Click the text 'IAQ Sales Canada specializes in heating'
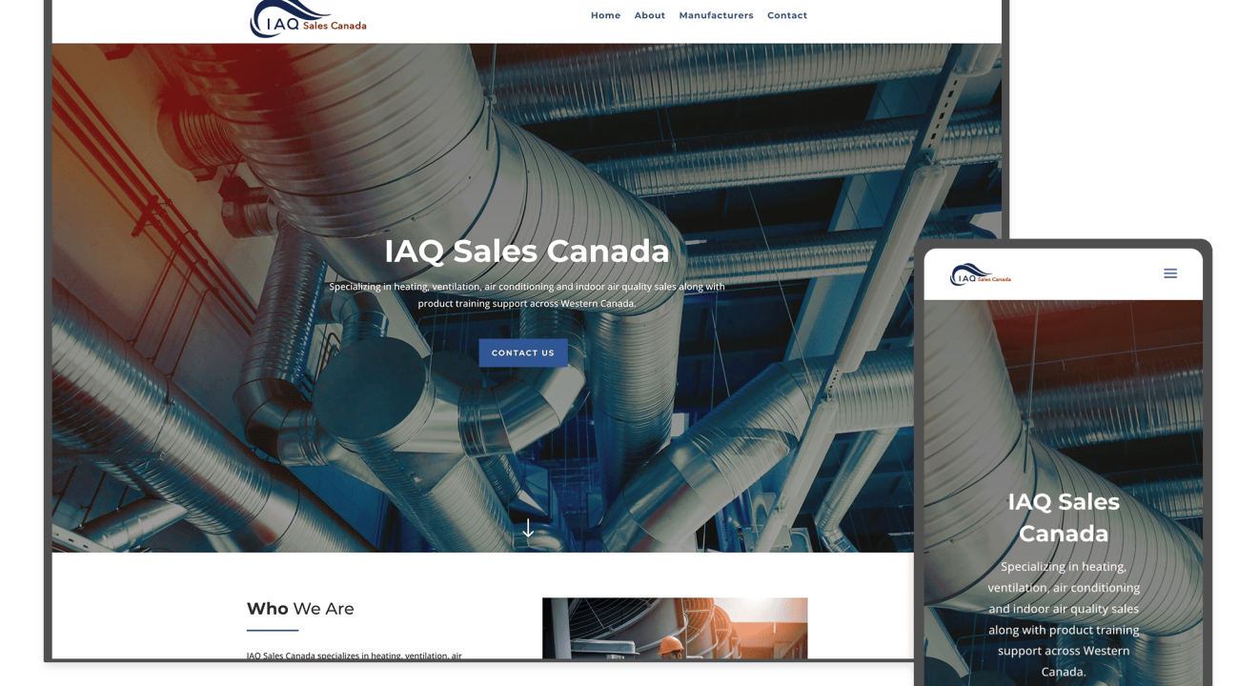The width and height of the screenshot is (1258, 686). [x=354, y=656]
